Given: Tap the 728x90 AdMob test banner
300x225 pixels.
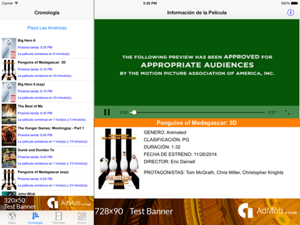Looking at the screenshot, I should pos(197,212).
